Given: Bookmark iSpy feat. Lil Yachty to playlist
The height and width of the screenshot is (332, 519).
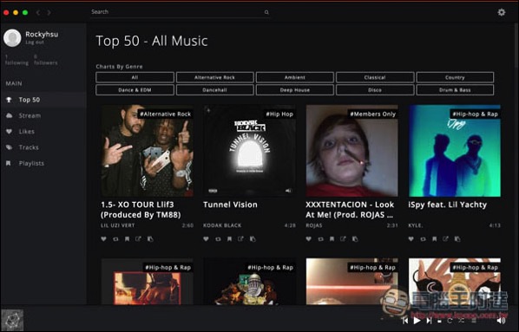Looking at the screenshot, I should (434, 238).
